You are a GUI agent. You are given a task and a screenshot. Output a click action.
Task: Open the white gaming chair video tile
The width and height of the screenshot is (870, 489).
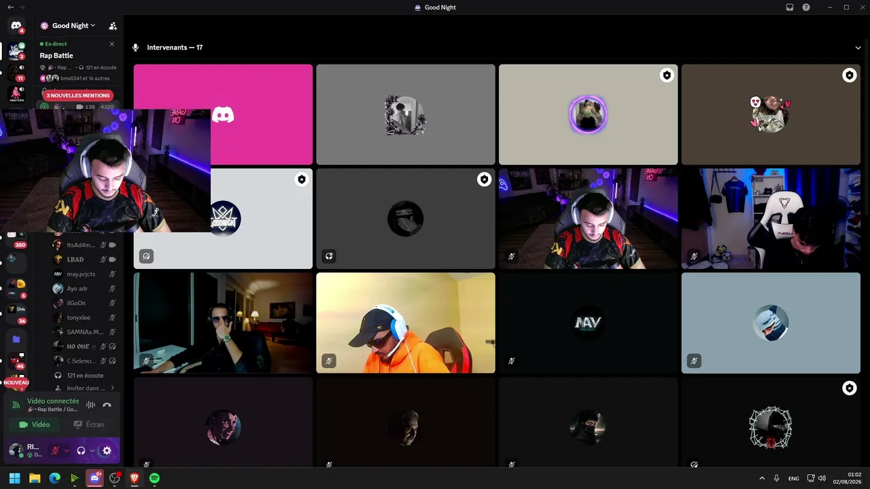point(771,219)
